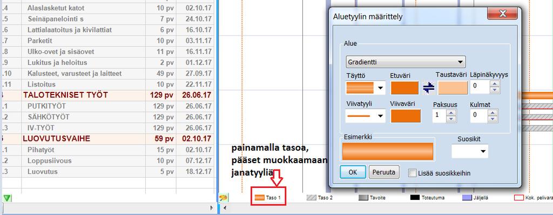The width and height of the screenshot is (553, 215).
Task: Click the Paksuus value field
Action: point(440,116)
